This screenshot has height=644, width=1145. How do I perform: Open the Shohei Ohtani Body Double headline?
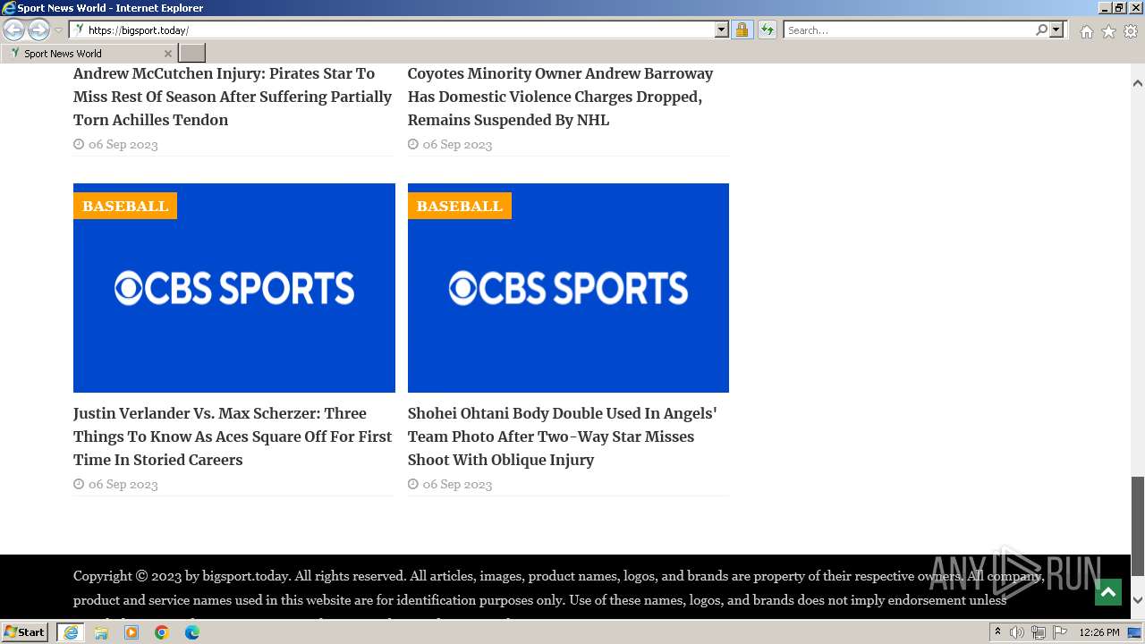tap(562, 436)
